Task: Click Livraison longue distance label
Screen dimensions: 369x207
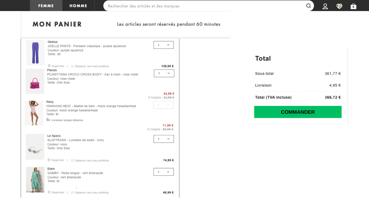Action: (67, 120)
